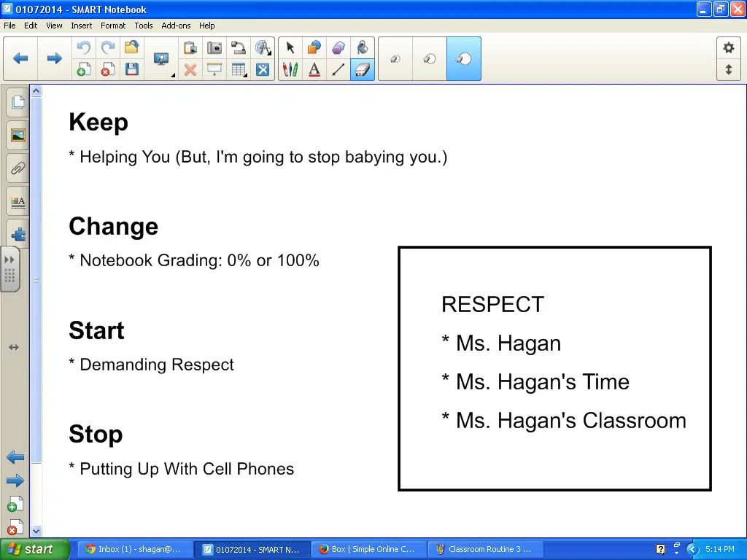Open toolbar customization gear settings
747x560 pixels.
(x=729, y=47)
